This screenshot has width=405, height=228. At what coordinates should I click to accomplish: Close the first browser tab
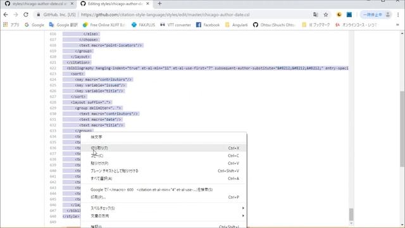pos(72,4)
